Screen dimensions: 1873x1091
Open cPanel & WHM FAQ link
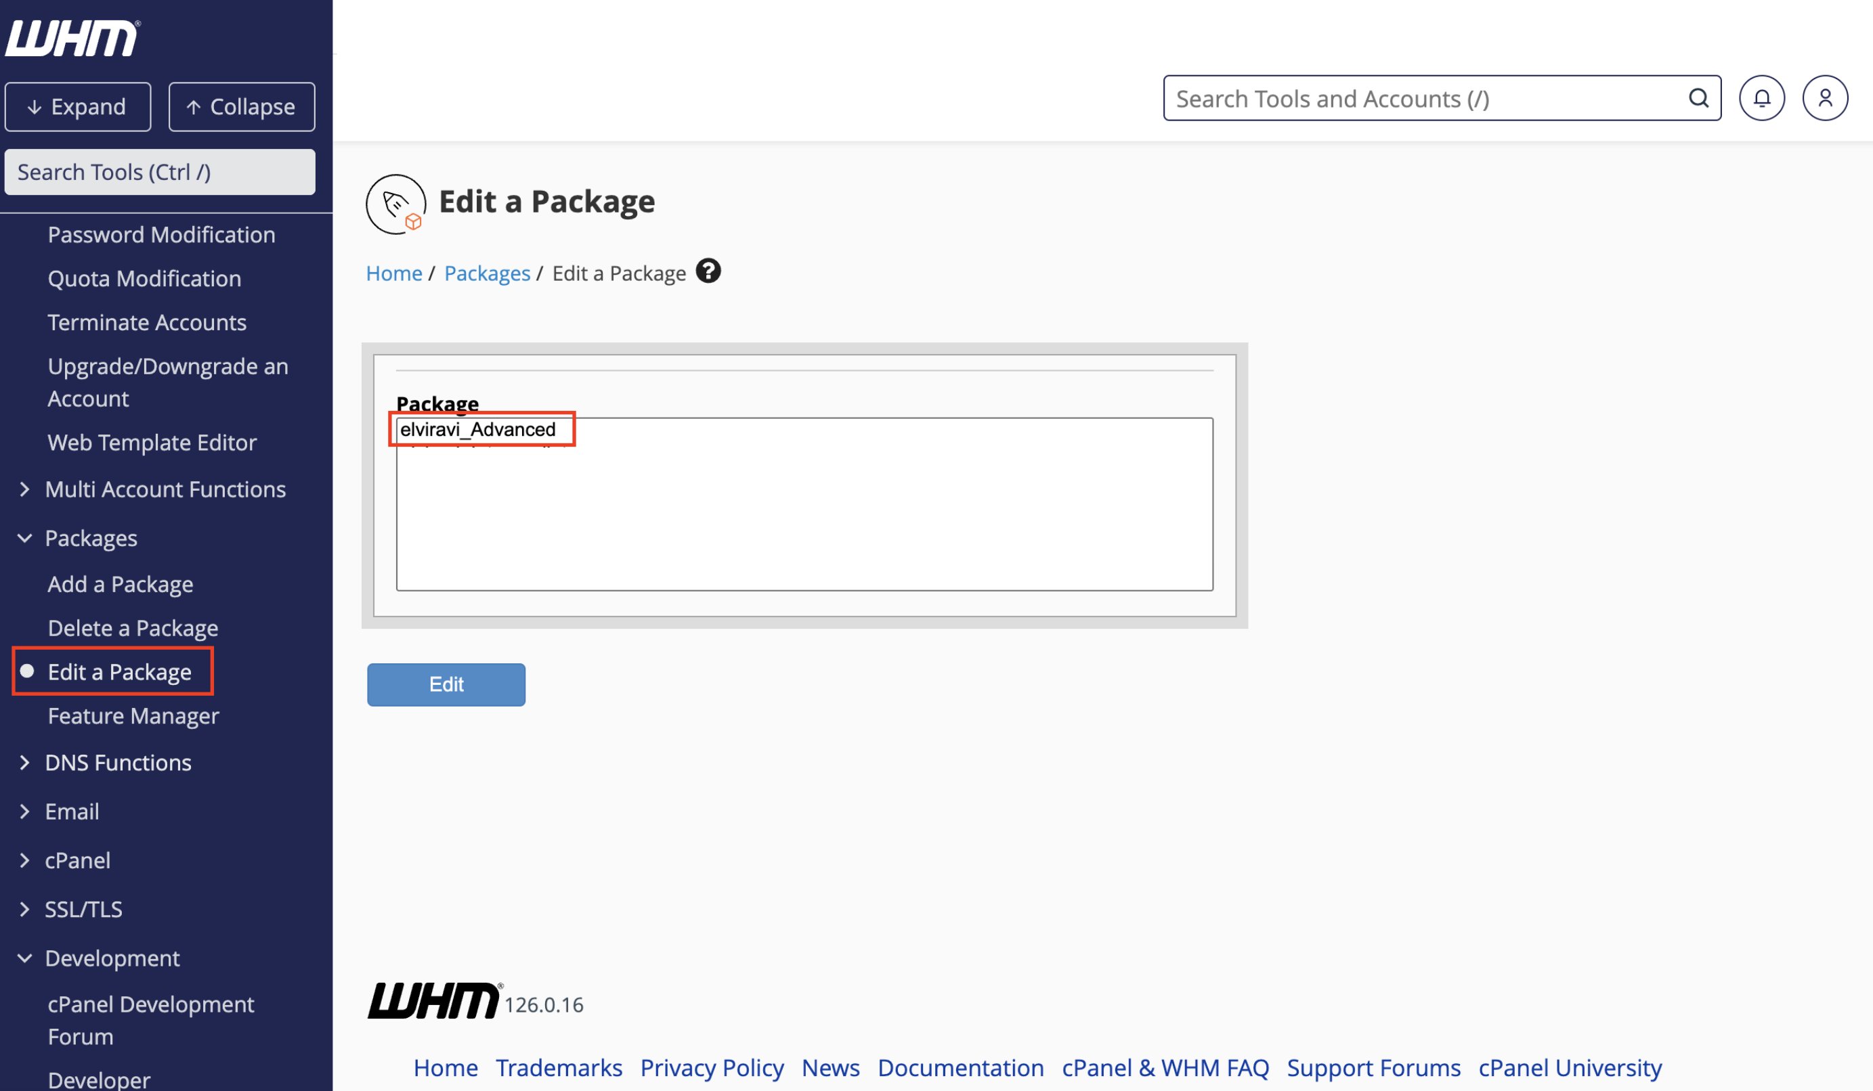click(x=1165, y=1068)
